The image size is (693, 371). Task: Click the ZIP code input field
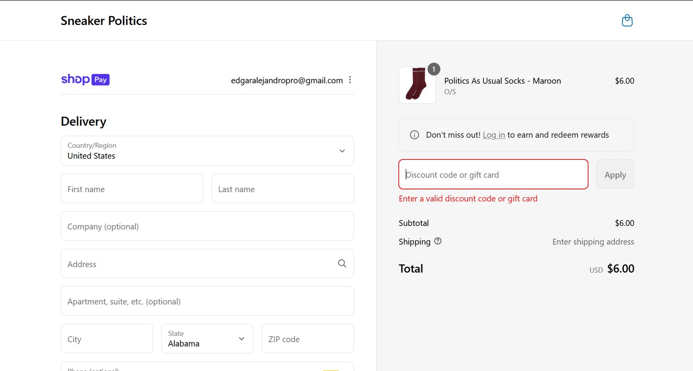(x=308, y=339)
